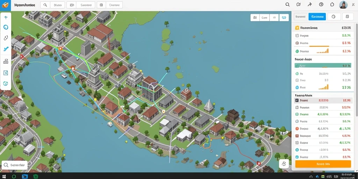
Task: Click the red location marker at map bottom
Action: point(259,163)
